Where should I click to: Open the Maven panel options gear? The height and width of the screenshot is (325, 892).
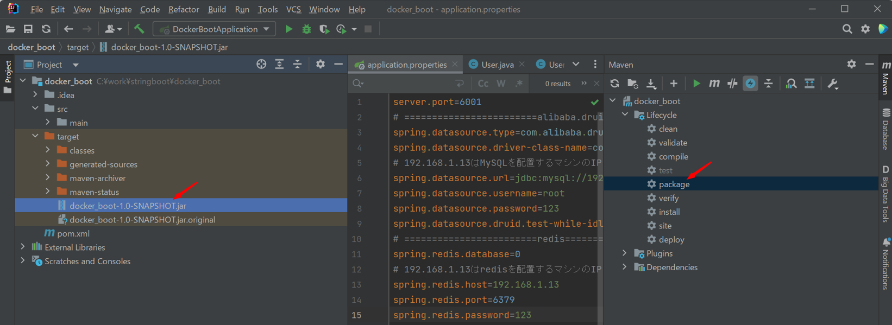coord(851,64)
